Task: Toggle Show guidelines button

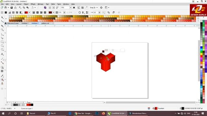Action: click(x=86, y=8)
